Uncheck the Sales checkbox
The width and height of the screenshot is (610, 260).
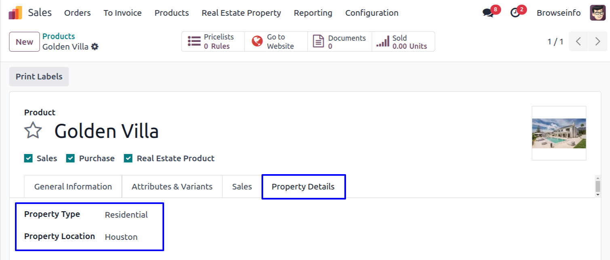point(28,158)
